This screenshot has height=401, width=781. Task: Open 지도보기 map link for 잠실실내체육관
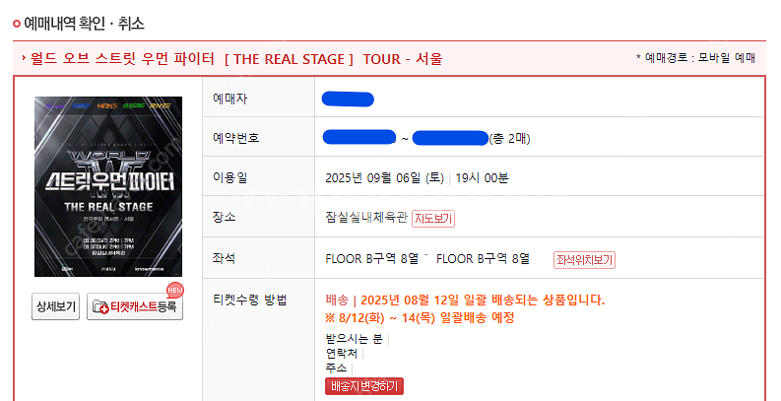click(x=432, y=219)
